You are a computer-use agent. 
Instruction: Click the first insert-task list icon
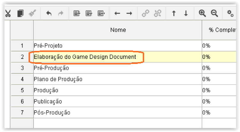(77, 13)
